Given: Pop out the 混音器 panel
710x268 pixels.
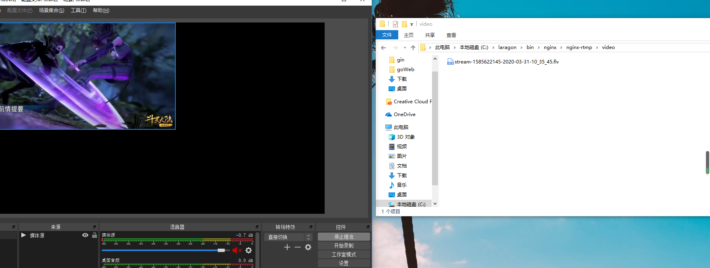Looking at the screenshot, I should [x=257, y=227].
